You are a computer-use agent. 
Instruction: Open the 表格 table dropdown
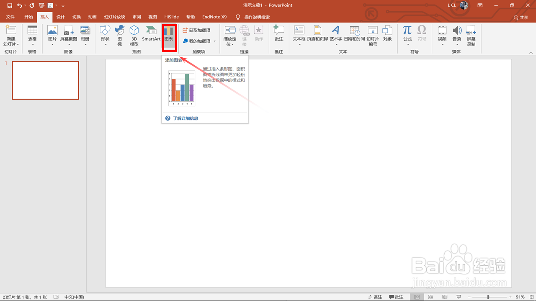pyautogui.click(x=32, y=36)
